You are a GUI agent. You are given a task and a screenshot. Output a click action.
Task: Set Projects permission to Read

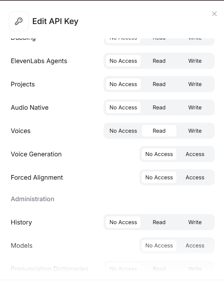(x=159, y=84)
